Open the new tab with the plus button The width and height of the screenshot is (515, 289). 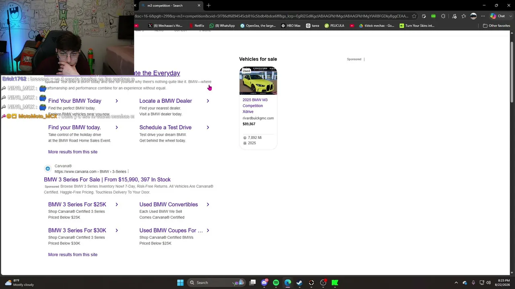[x=208, y=6]
